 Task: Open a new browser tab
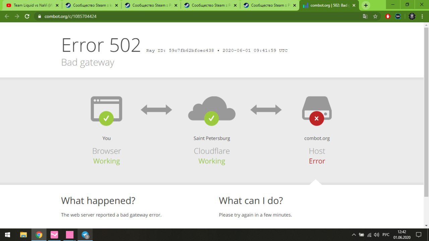366,5
